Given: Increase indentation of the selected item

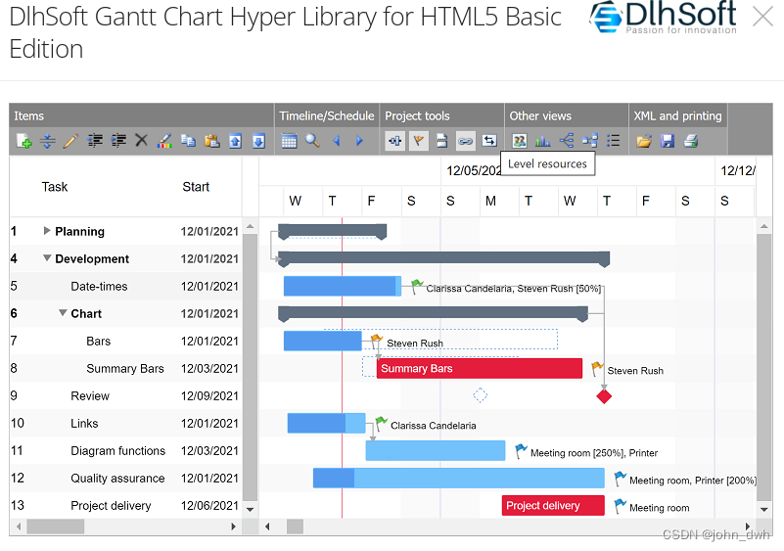Looking at the screenshot, I should click(118, 141).
